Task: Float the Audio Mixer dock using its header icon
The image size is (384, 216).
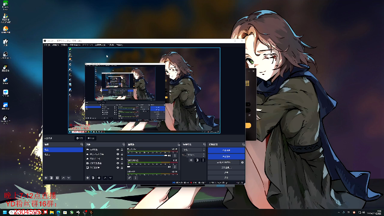Action: coord(179,144)
